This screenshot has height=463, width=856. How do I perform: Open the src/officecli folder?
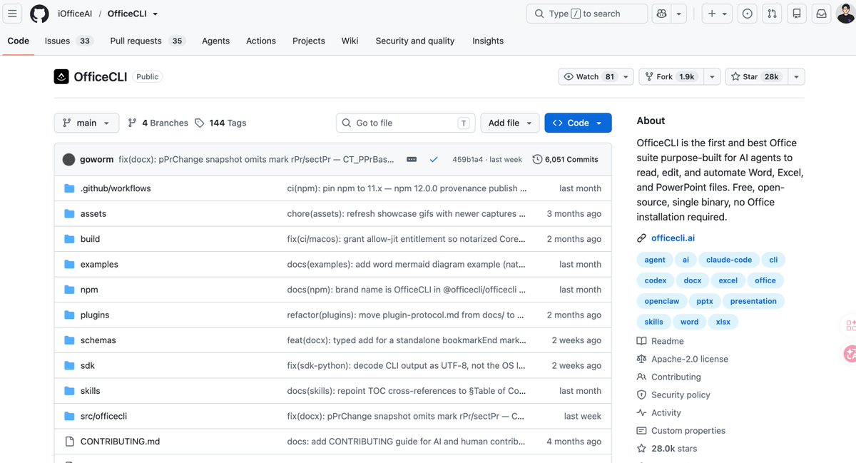tap(103, 416)
